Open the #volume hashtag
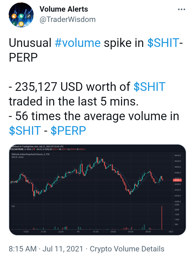Viewport: 195px width, 262px height. 77,43
